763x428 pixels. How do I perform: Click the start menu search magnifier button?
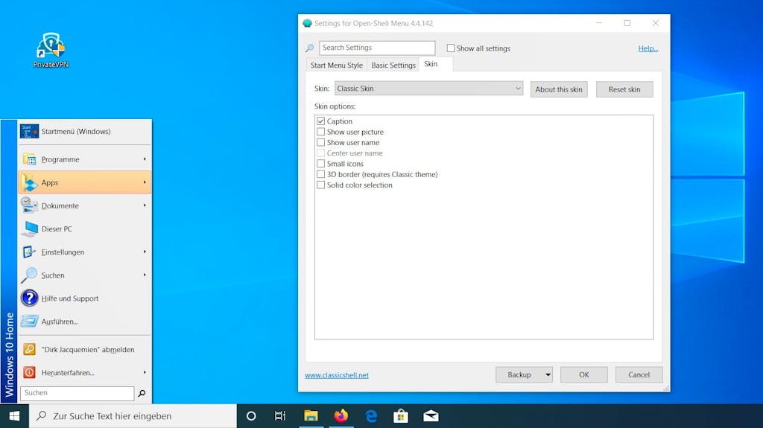click(x=142, y=393)
